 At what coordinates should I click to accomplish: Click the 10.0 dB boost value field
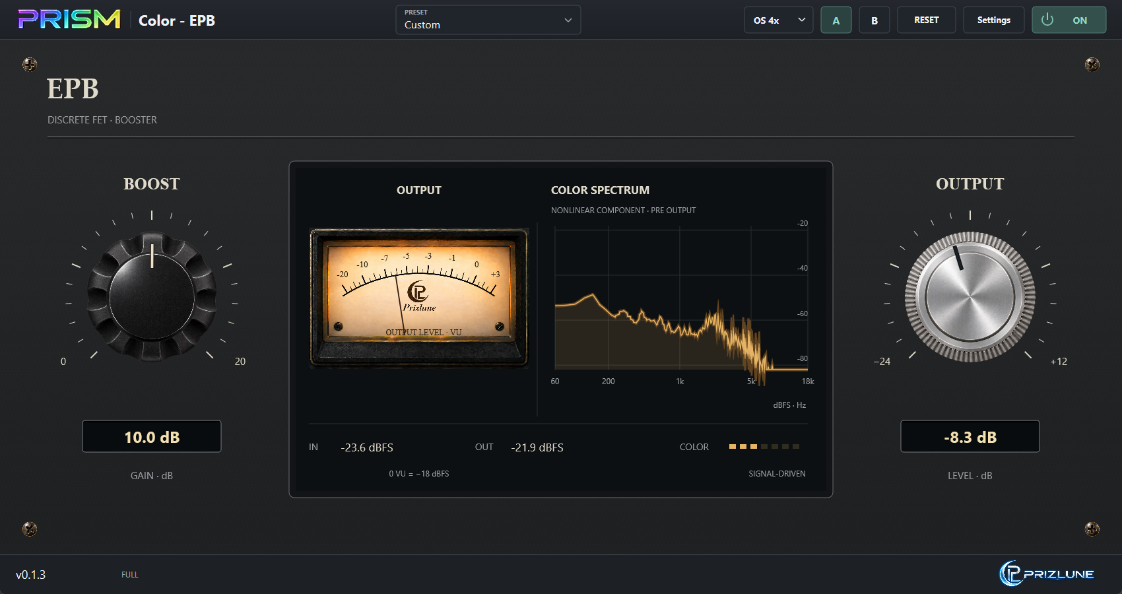point(152,436)
